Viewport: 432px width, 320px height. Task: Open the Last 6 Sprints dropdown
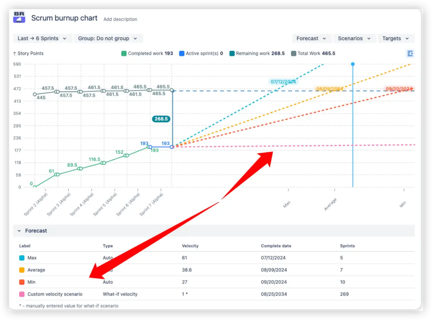pyautogui.click(x=42, y=39)
